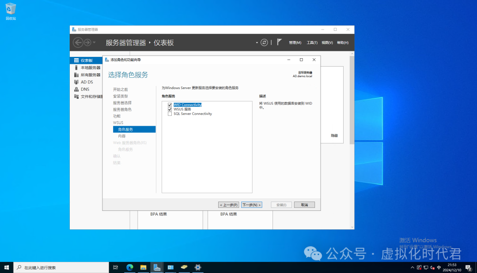Viewport: 477px width, 273px height.
Task: Click the 取消 button in wizard
Action: click(304, 205)
